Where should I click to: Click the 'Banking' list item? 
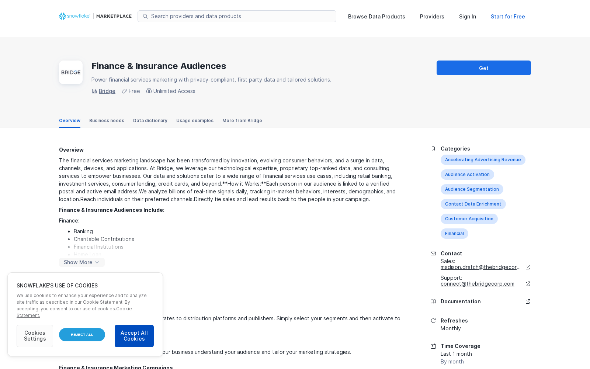83,231
